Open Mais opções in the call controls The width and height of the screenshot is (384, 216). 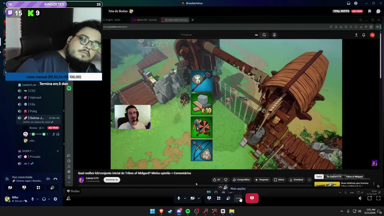(238, 198)
